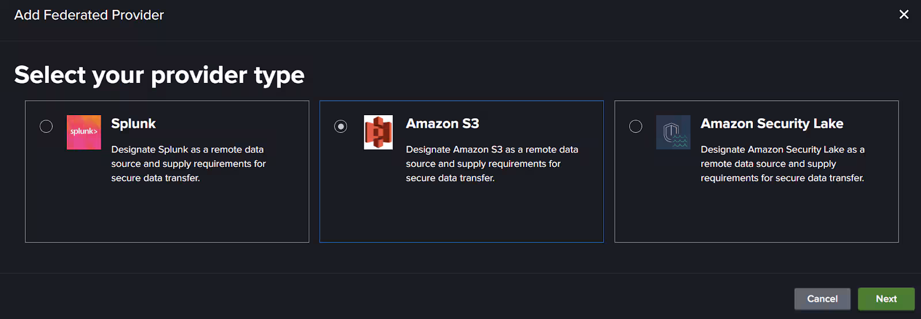Click empty area of Amazon Security Lake card
Image resolution: width=921 pixels, height=319 pixels.
[x=756, y=216]
